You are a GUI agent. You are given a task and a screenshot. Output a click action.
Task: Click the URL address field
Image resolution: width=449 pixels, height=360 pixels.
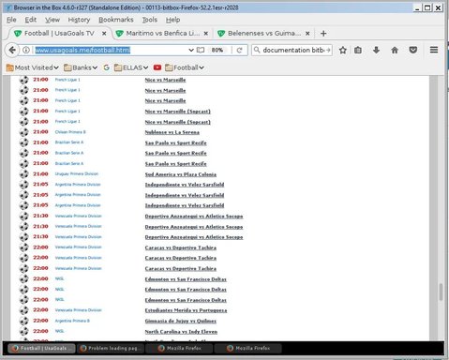click(111, 50)
